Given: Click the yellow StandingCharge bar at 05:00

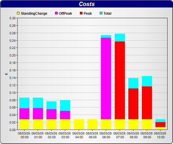Looking at the screenshot, I should pyautogui.click(x=92, y=124).
